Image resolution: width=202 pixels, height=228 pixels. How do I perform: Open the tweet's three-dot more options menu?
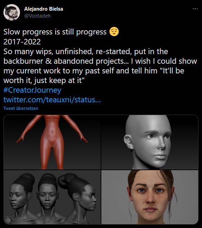[x=195, y=9]
